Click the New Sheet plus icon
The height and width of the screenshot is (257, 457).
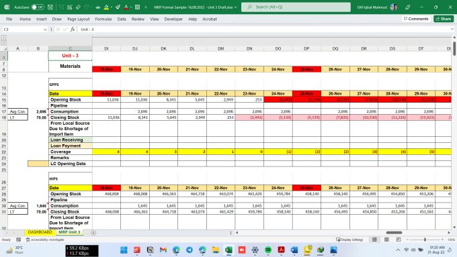[x=93, y=233]
